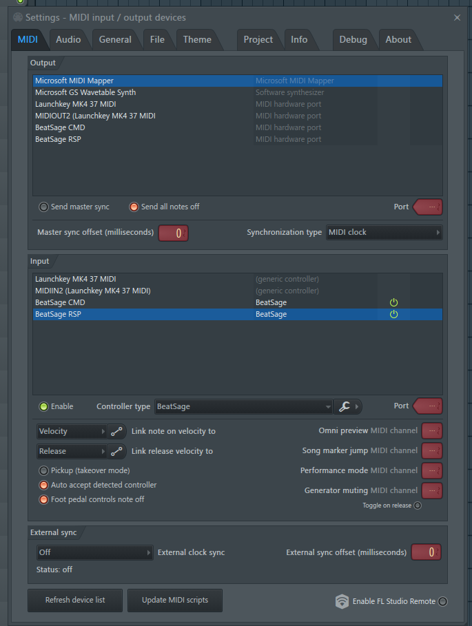Open Release link dropdown
This screenshot has height=626, width=472.
tap(72, 451)
